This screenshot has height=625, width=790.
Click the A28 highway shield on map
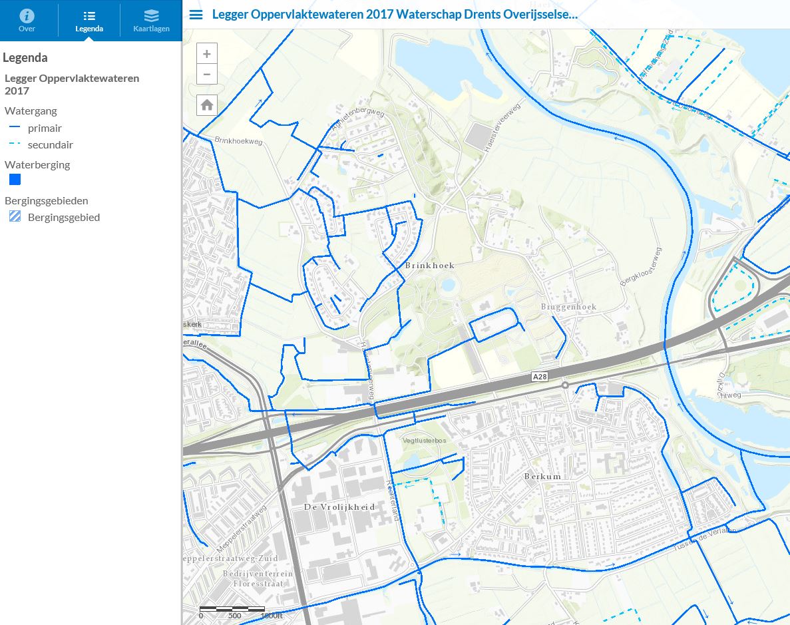[x=540, y=377]
